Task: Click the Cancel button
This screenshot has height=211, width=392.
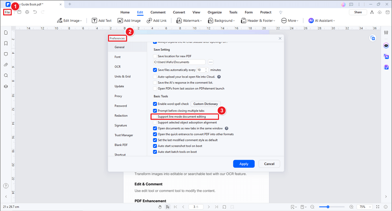Action: [x=269, y=164]
